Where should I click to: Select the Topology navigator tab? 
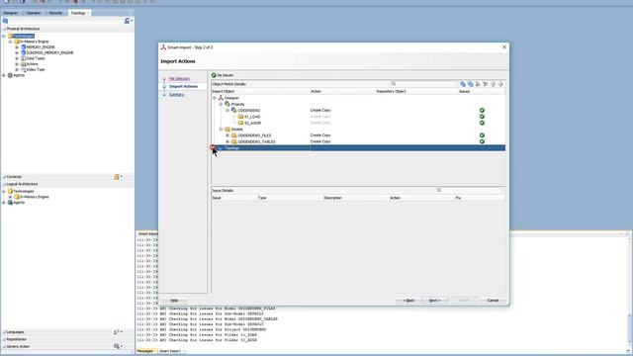[x=78, y=13]
